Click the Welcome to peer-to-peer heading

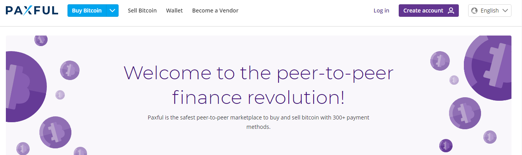pyautogui.click(x=258, y=85)
